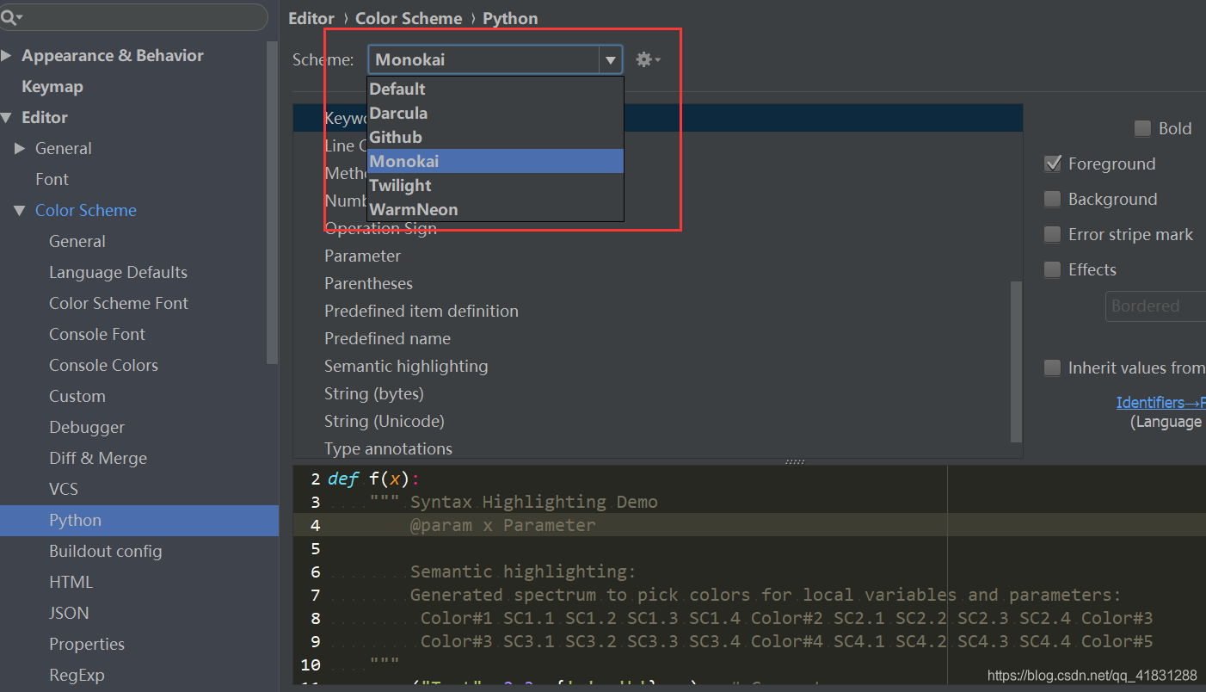The width and height of the screenshot is (1206, 692).
Task: Open Debugger color scheme page
Action: [87, 427]
